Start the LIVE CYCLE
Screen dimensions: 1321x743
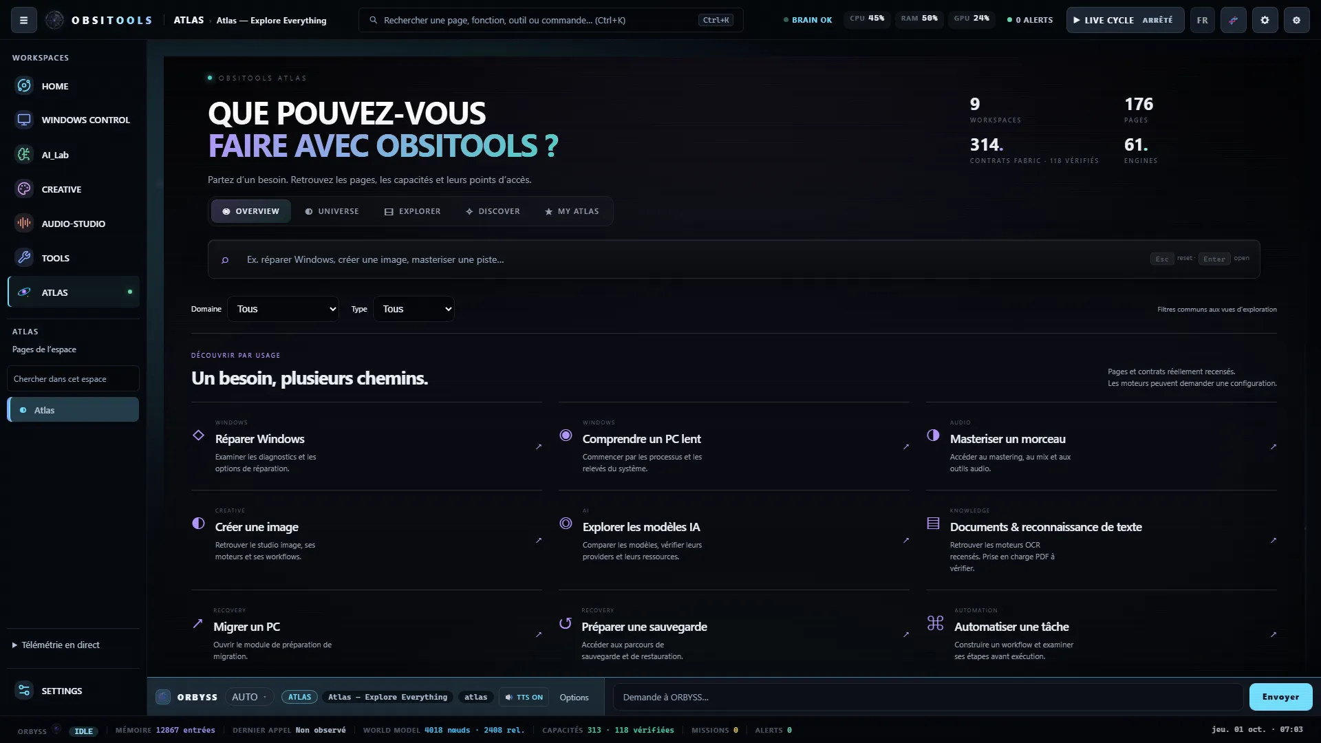(x=1125, y=20)
